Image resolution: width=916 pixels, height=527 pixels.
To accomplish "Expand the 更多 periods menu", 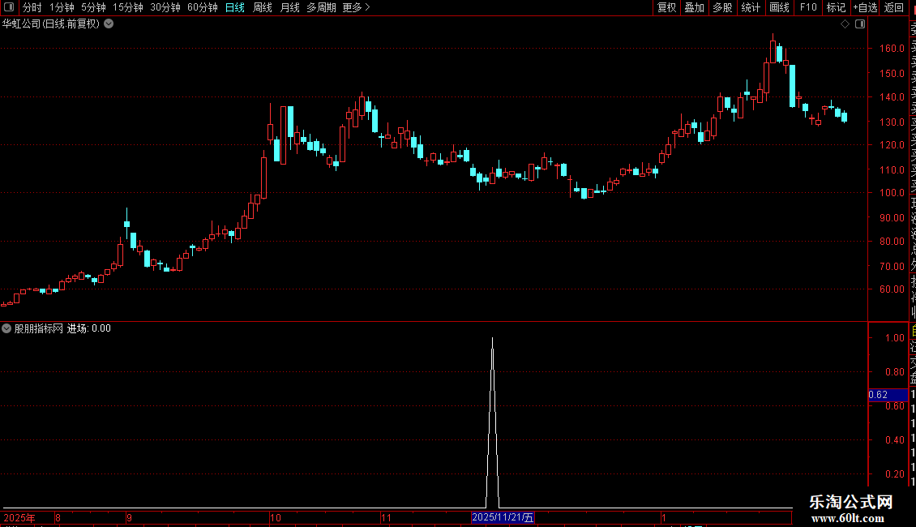I will pos(356,7).
